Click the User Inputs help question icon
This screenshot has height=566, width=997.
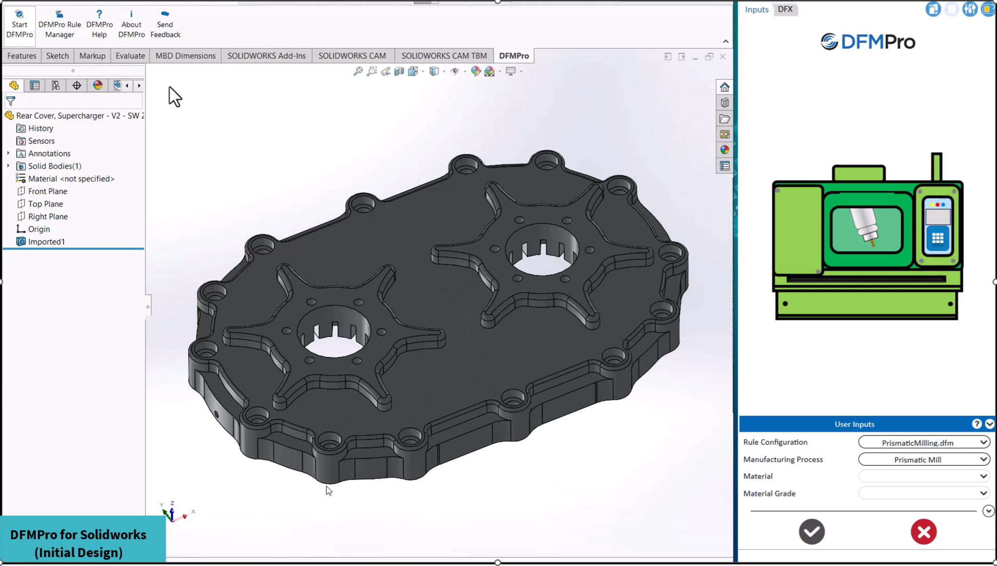977,424
